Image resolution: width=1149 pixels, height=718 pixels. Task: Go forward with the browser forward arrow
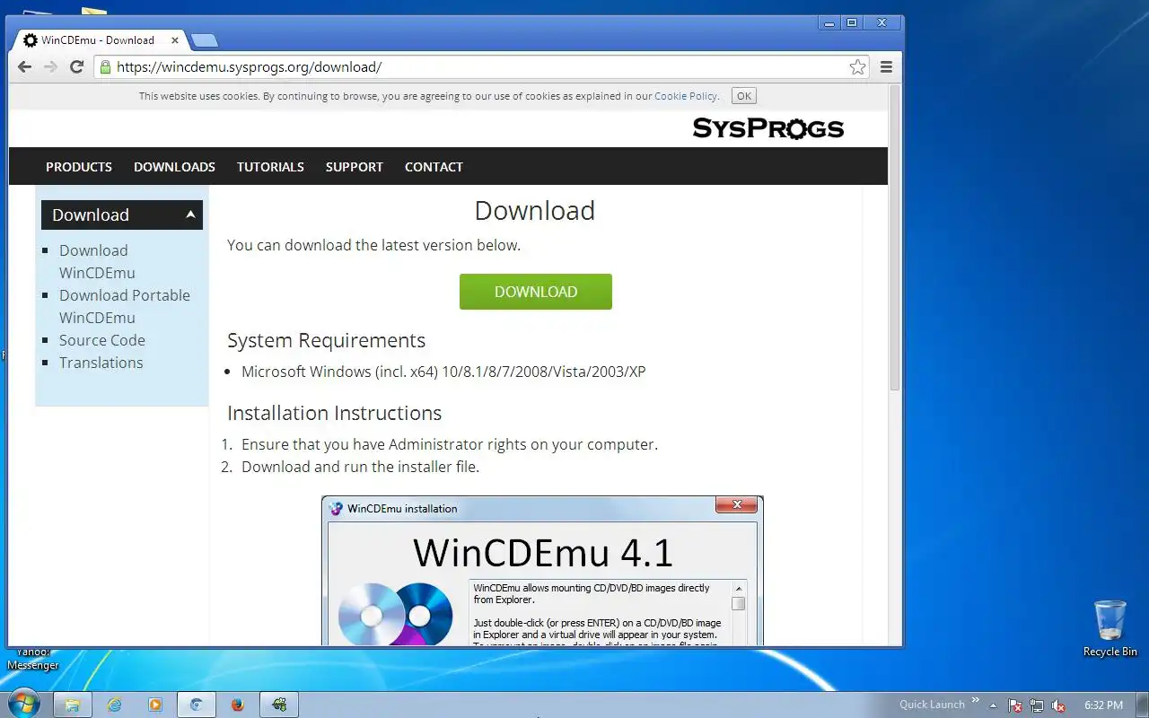click(x=50, y=66)
